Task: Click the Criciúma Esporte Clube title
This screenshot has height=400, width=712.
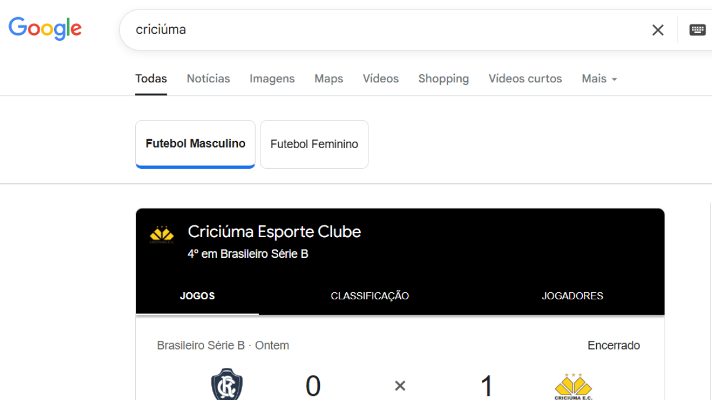Action: pos(274,232)
